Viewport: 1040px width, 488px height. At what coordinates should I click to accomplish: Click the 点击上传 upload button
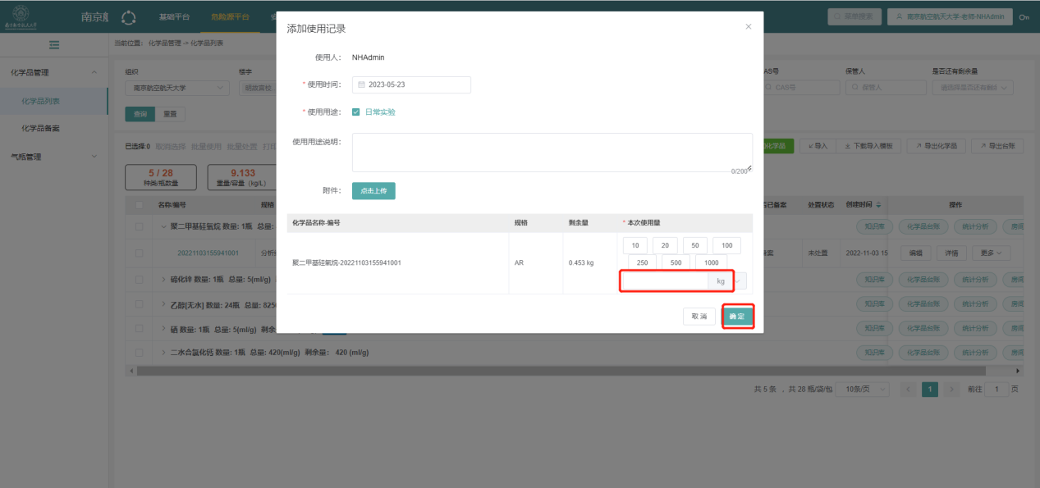point(373,190)
